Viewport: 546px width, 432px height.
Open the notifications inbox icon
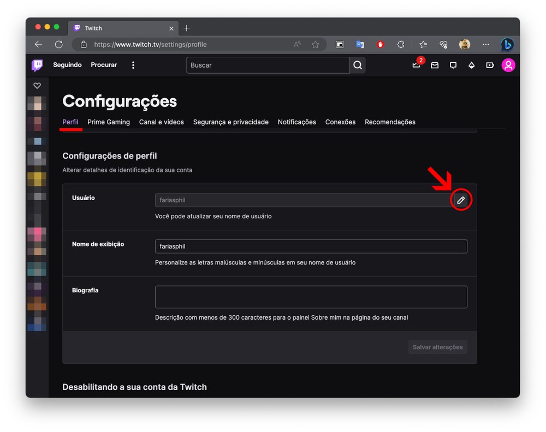[x=435, y=65]
